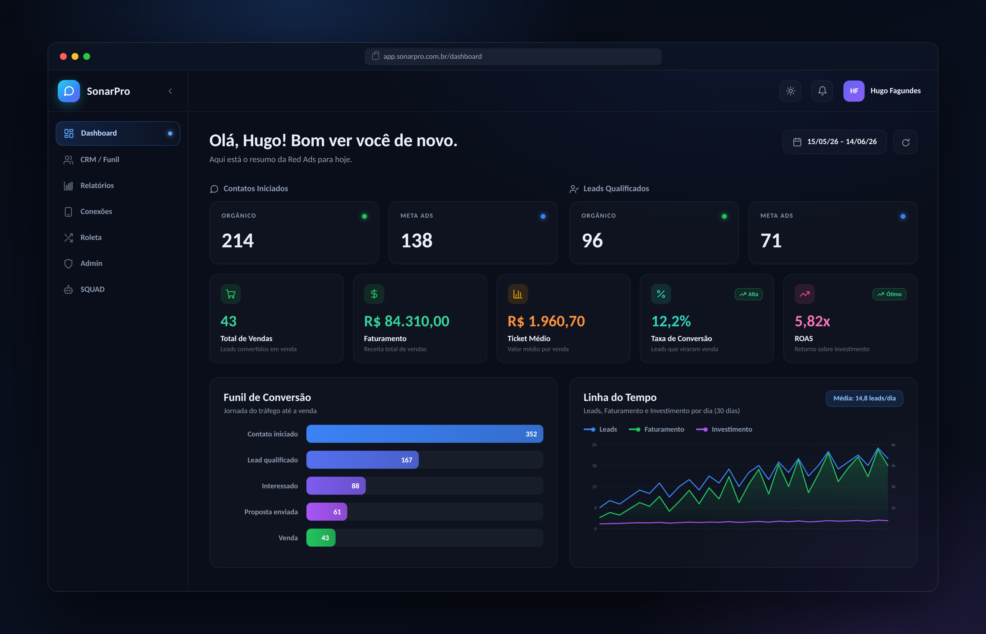Click the Dashboard grid icon
Image resolution: width=986 pixels, height=634 pixels.
pyautogui.click(x=69, y=133)
